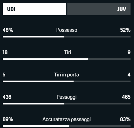Click UDI 48% possession value

click(x=8, y=30)
